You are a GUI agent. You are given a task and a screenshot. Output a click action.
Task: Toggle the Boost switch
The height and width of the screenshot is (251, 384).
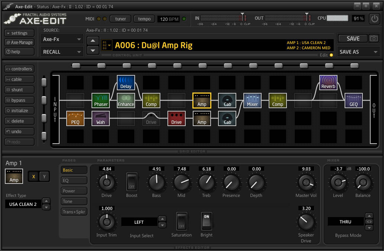[x=132, y=182]
